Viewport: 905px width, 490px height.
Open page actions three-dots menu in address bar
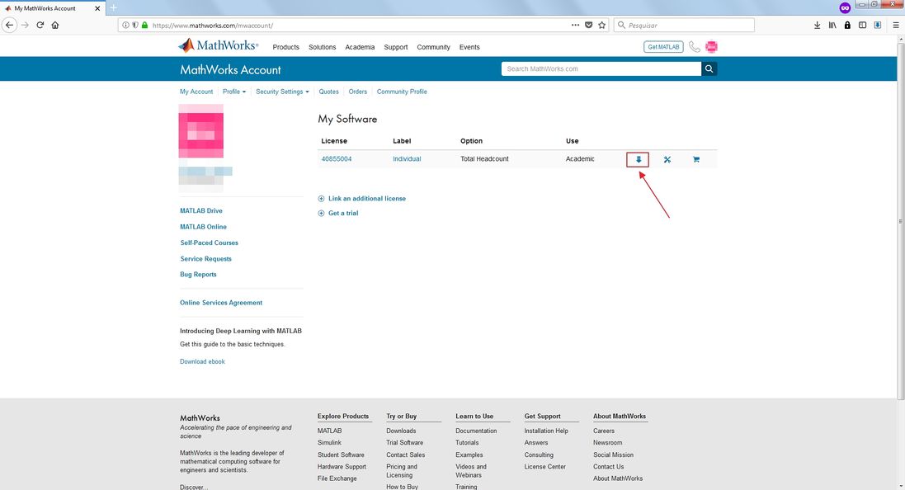576,25
